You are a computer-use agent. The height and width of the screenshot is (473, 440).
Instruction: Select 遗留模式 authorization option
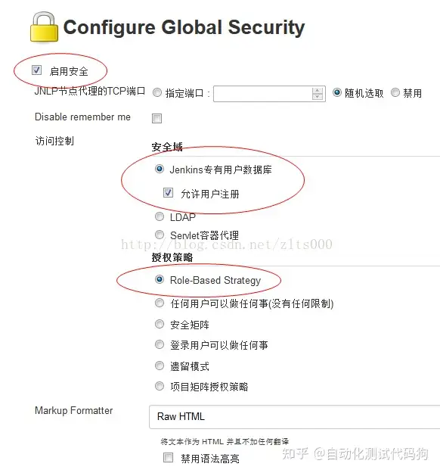pyautogui.click(x=160, y=366)
